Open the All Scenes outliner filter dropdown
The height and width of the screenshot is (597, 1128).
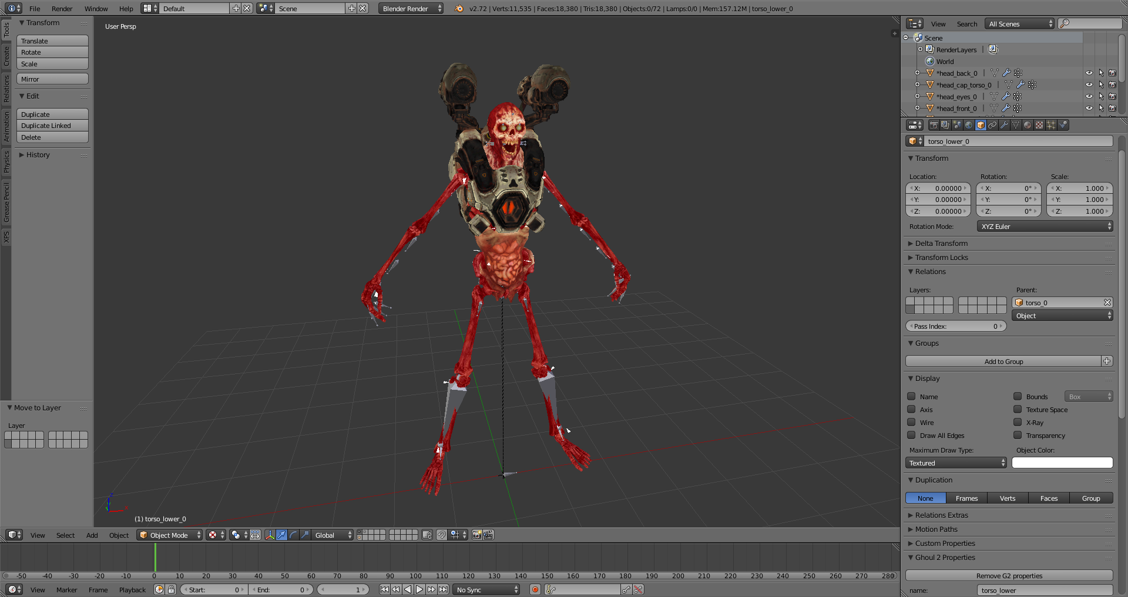click(1020, 24)
